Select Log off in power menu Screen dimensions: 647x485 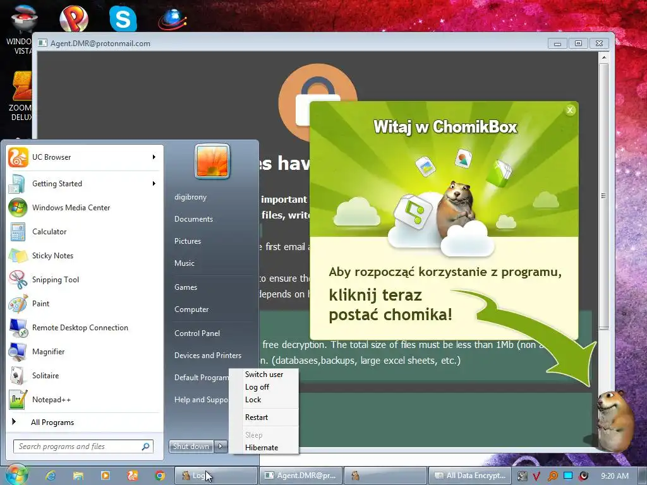[x=257, y=387]
